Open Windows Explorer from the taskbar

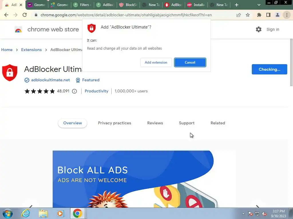click(x=43, y=213)
